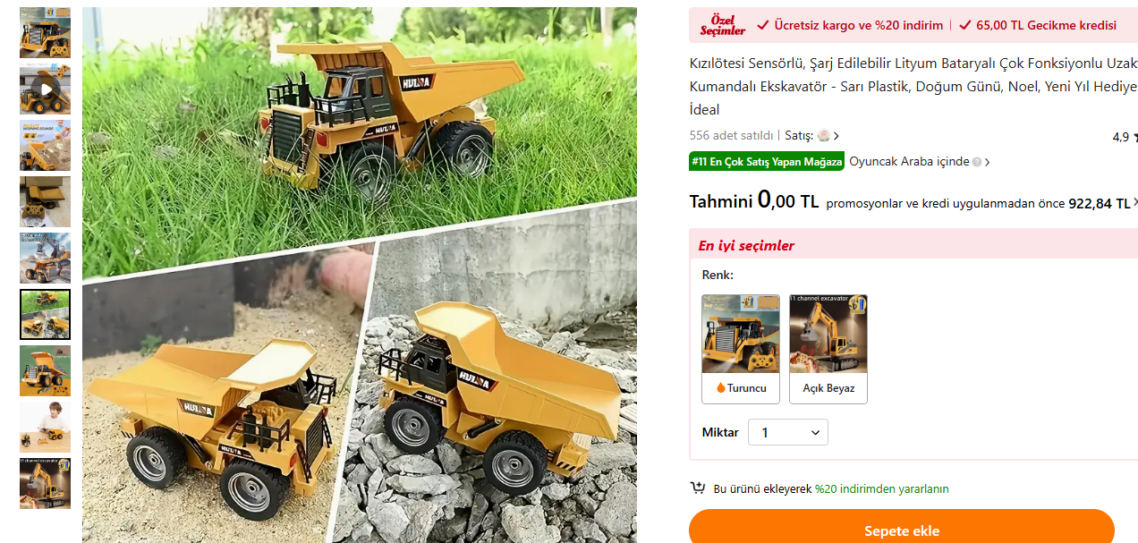Expand price details arrow after 922,84 TL

point(1135,203)
